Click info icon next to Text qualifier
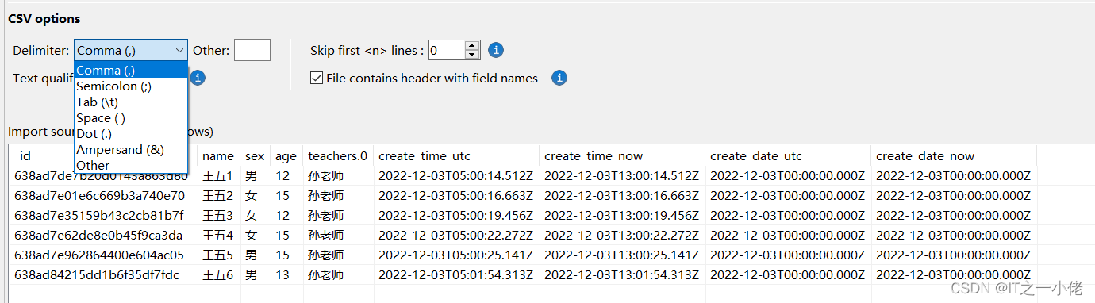 click(x=198, y=78)
